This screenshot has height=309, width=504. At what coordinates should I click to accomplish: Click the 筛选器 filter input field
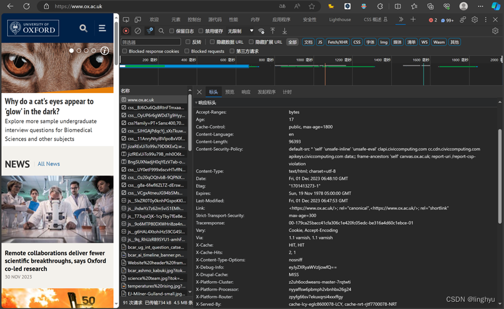pos(151,42)
